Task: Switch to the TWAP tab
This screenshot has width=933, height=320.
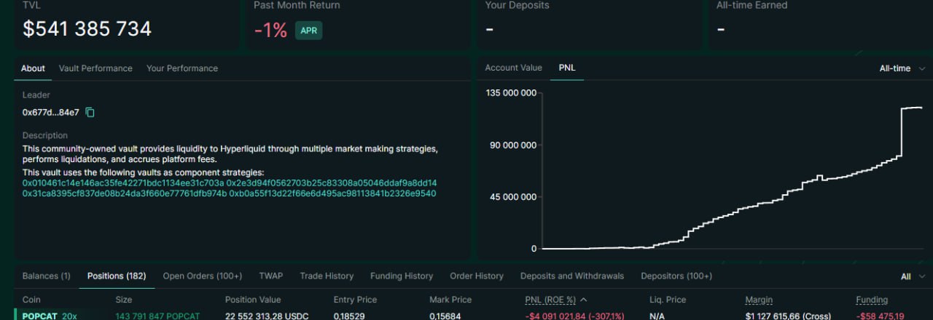Action: click(x=271, y=276)
